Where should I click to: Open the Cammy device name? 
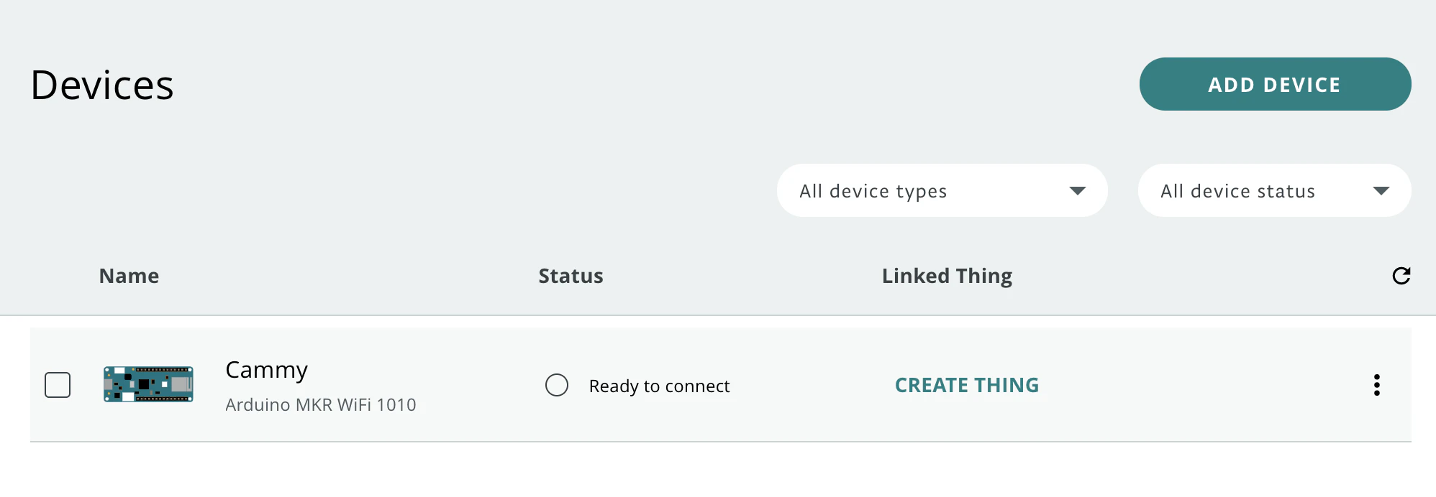click(x=266, y=370)
